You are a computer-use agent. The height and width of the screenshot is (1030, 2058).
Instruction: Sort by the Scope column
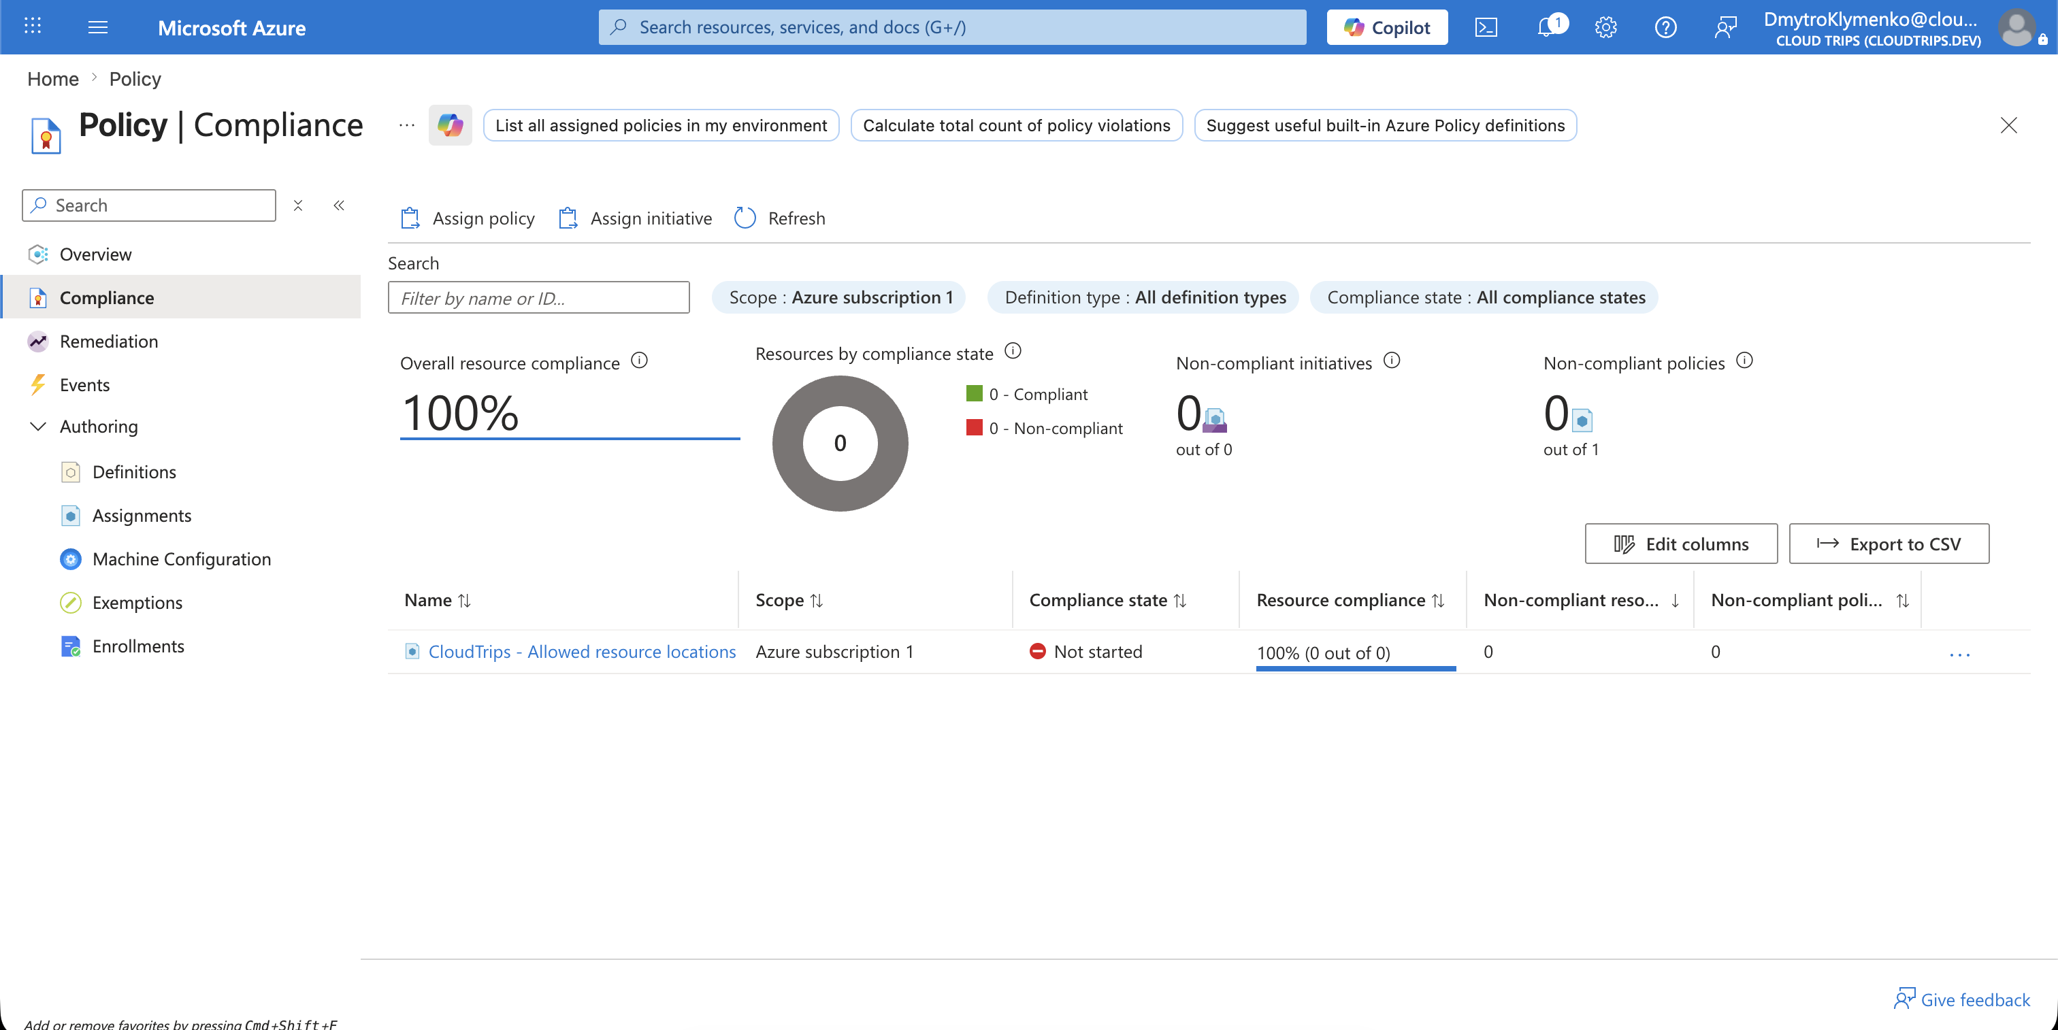point(789,599)
